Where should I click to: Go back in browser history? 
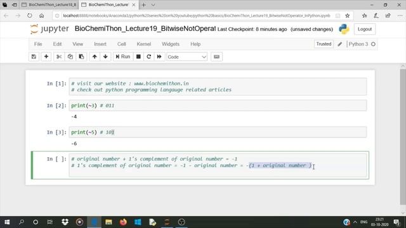point(6,16)
